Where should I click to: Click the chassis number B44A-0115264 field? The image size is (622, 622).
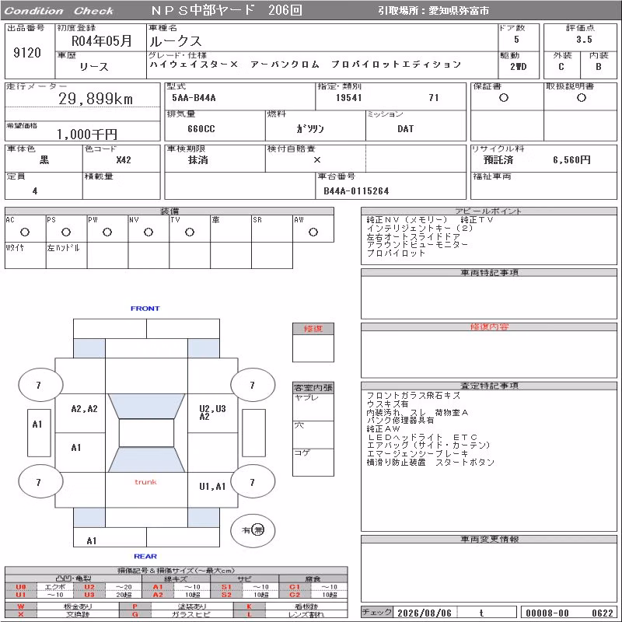[x=356, y=190]
